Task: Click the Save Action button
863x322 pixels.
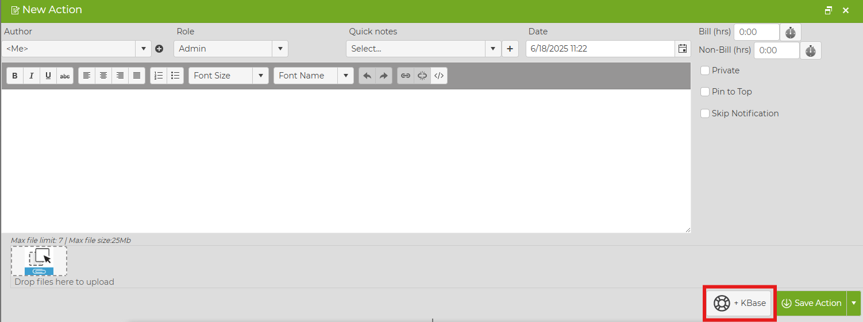Action: coord(811,303)
